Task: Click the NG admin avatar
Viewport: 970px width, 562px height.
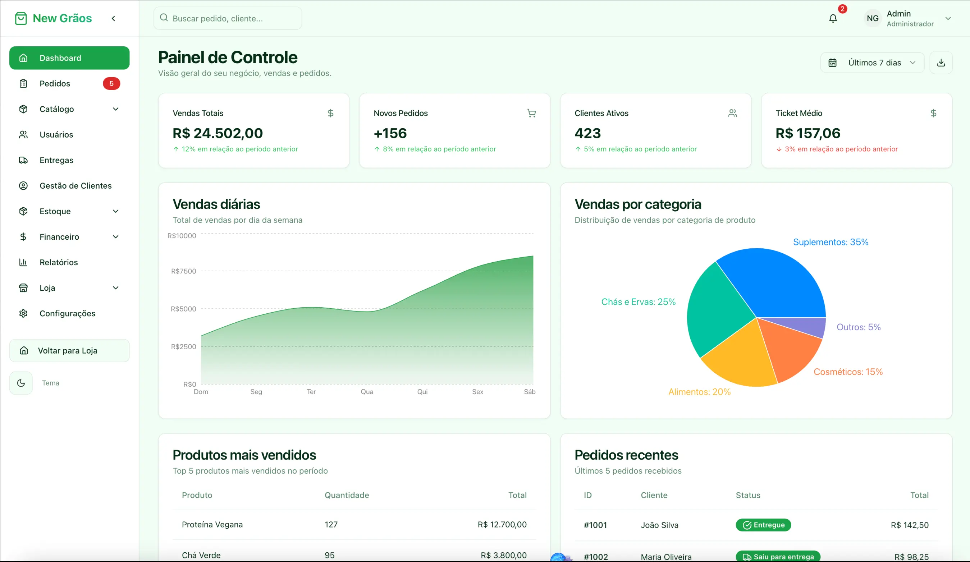Action: 872,18
